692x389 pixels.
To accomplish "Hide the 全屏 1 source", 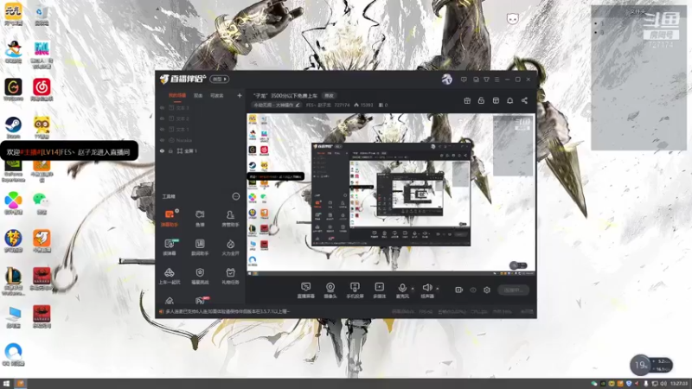I will [x=162, y=150].
